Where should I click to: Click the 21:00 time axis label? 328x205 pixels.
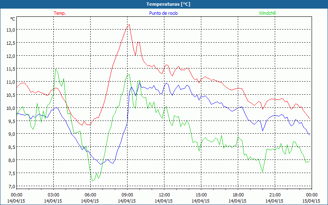275,195
